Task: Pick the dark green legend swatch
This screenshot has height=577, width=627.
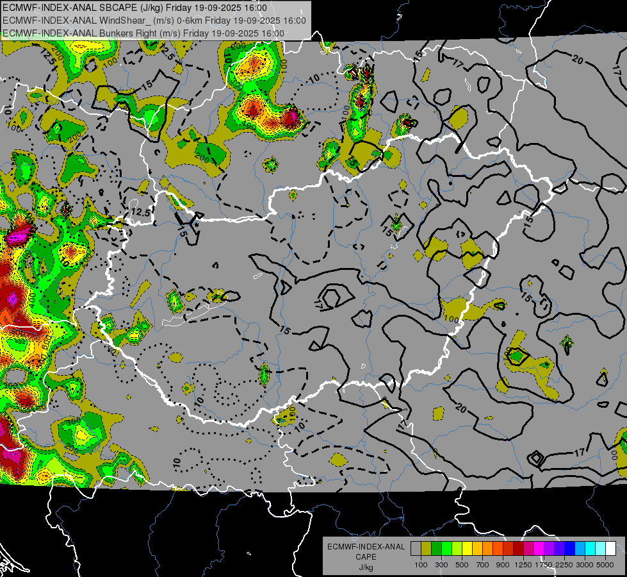Action: (x=436, y=549)
